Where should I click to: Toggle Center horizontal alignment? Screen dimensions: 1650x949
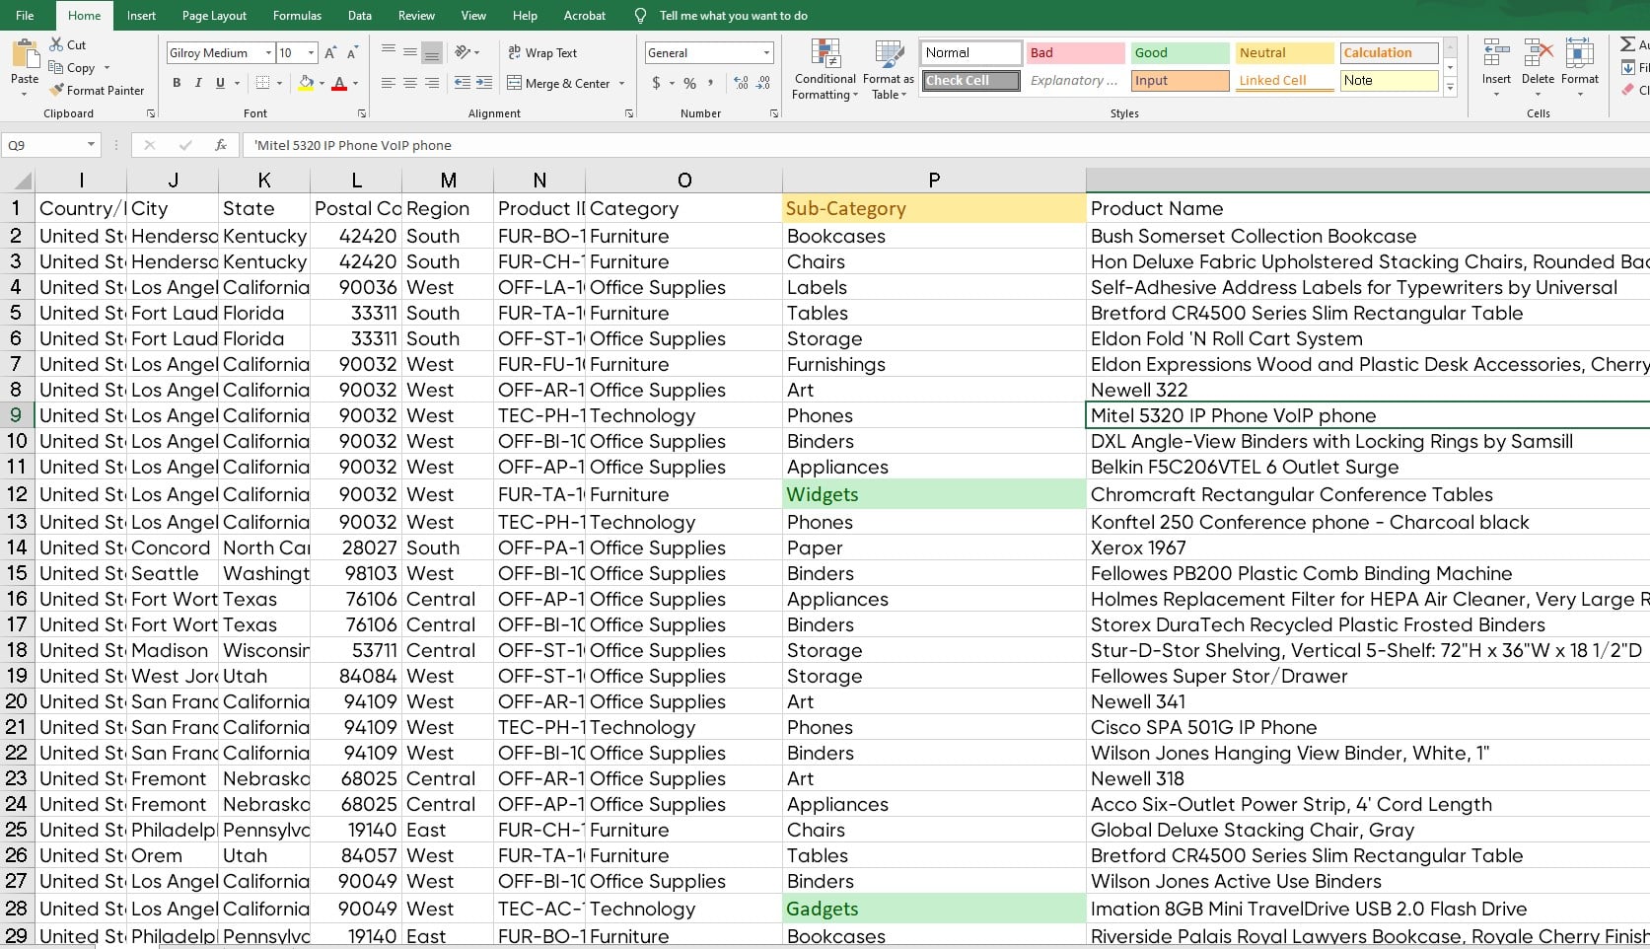click(410, 83)
